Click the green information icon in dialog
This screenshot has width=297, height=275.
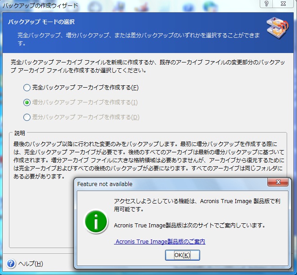point(96,222)
